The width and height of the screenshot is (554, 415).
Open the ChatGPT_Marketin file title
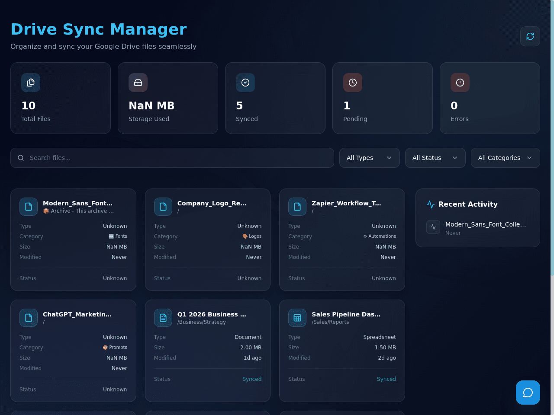click(x=77, y=314)
